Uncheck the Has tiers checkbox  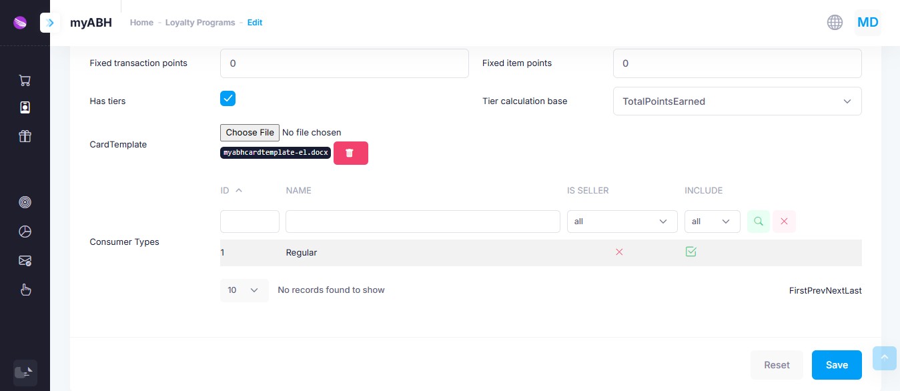[228, 99]
